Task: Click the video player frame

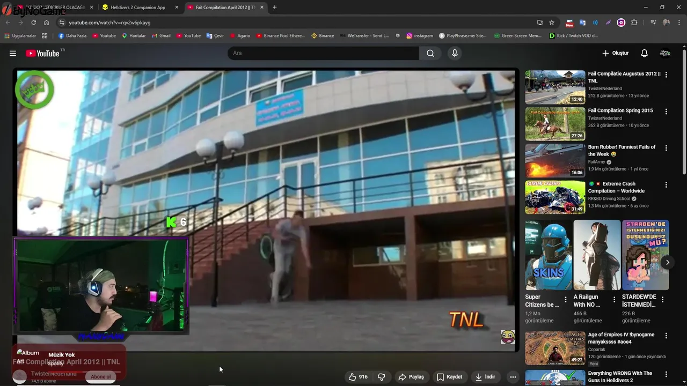Action: [266, 210]
